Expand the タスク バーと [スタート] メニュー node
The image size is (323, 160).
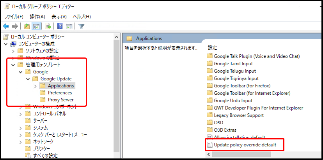click(x=20, y=135)
